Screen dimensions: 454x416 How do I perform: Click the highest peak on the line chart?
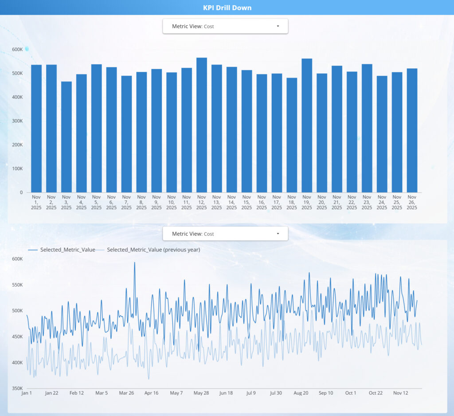[134, 263]
